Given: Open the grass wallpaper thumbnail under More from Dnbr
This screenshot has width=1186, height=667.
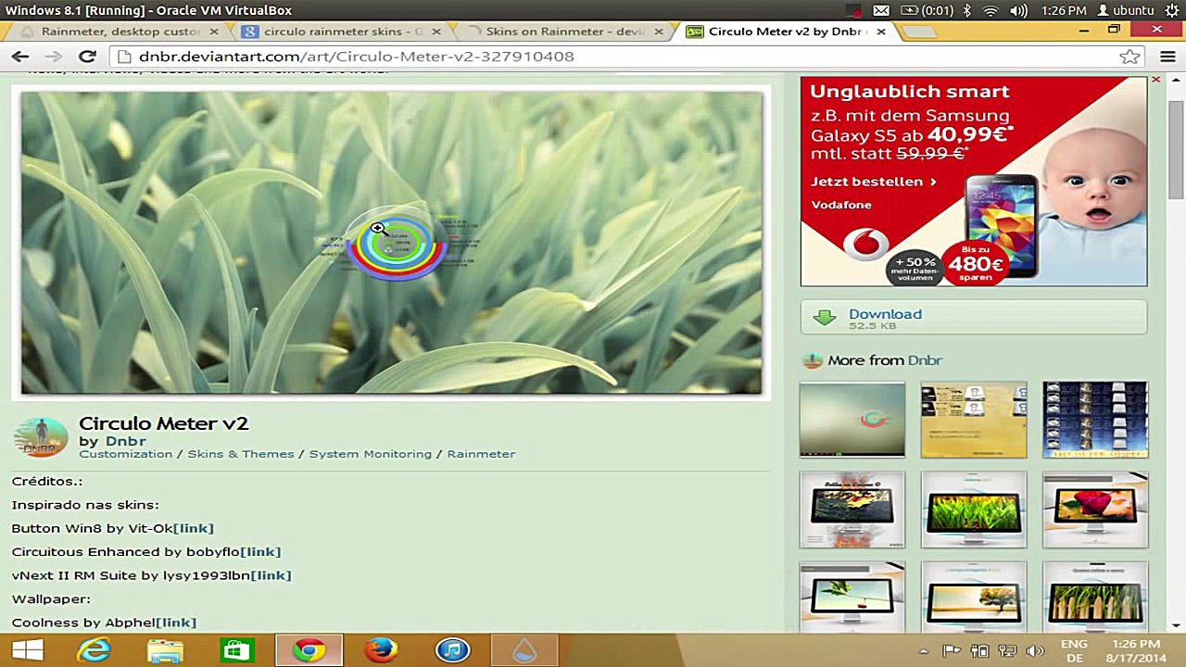Looking at the screenshot, I should coord(974,510).
